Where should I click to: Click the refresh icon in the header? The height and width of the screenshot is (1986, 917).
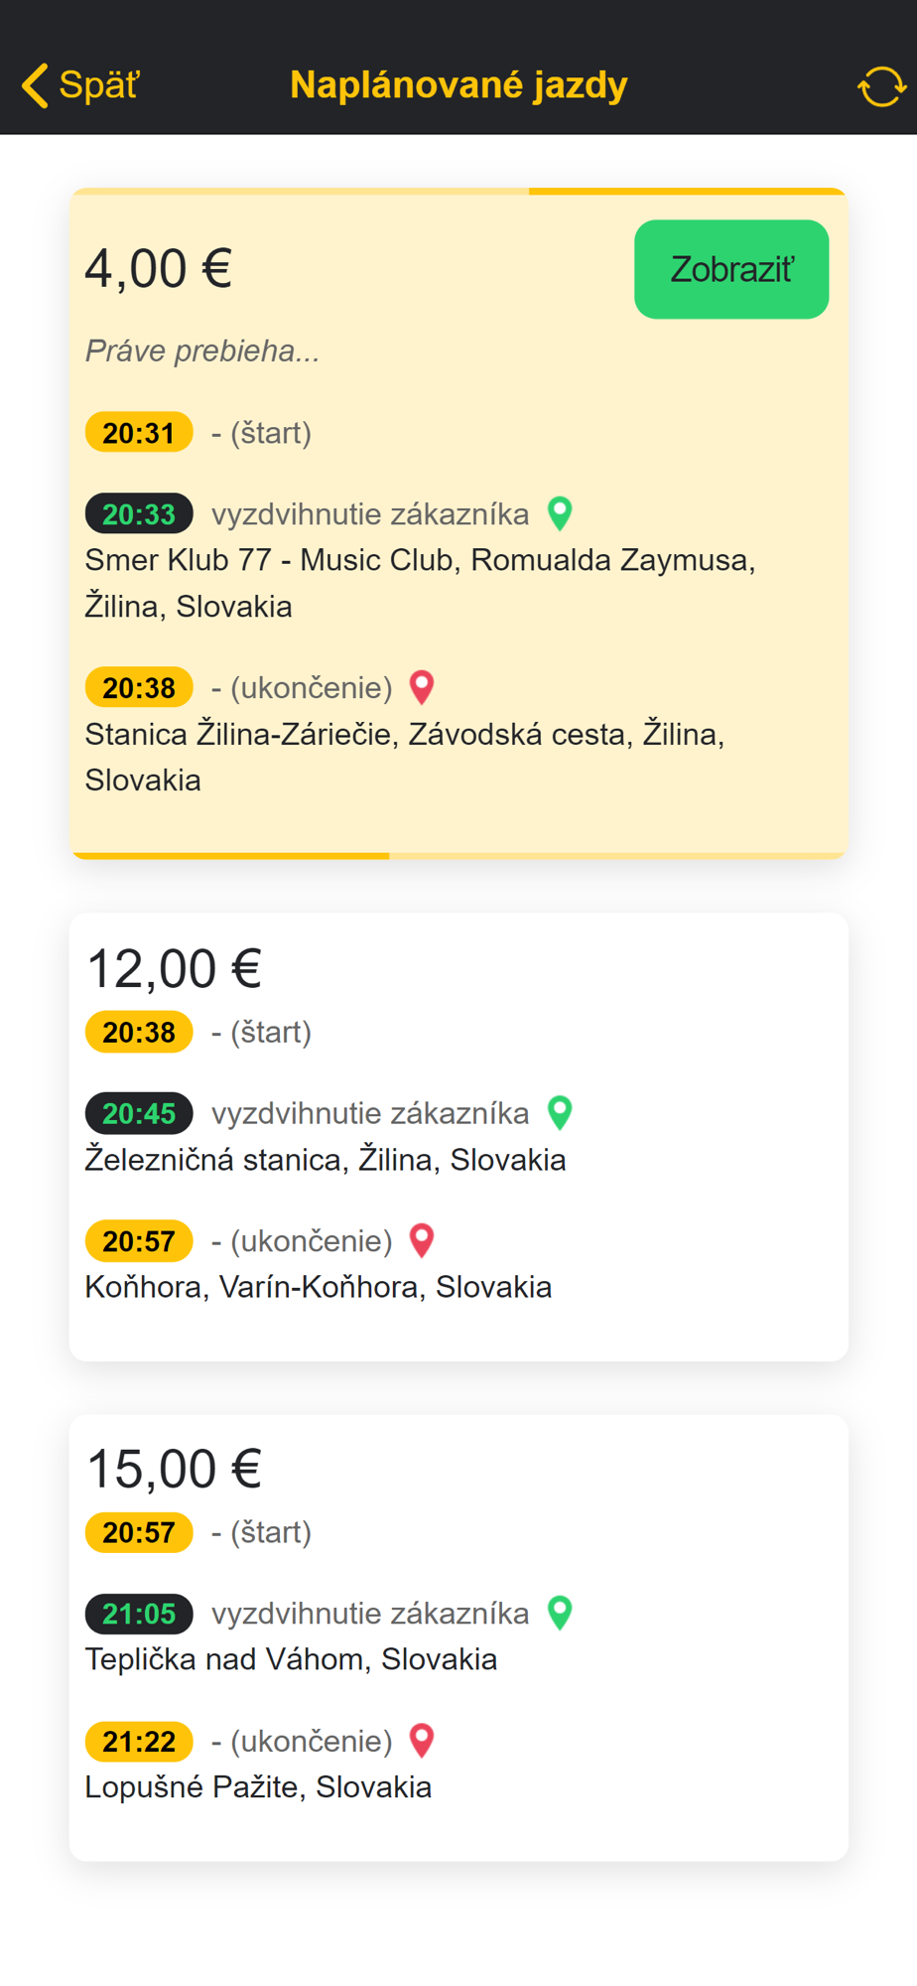click(881, 86)
